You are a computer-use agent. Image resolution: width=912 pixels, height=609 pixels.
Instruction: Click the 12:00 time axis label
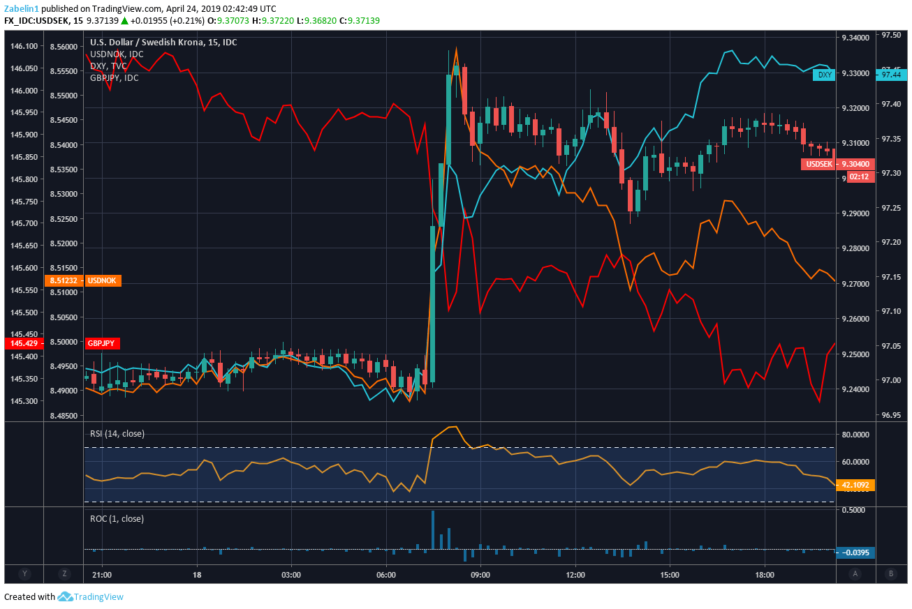tap(575, 576)
